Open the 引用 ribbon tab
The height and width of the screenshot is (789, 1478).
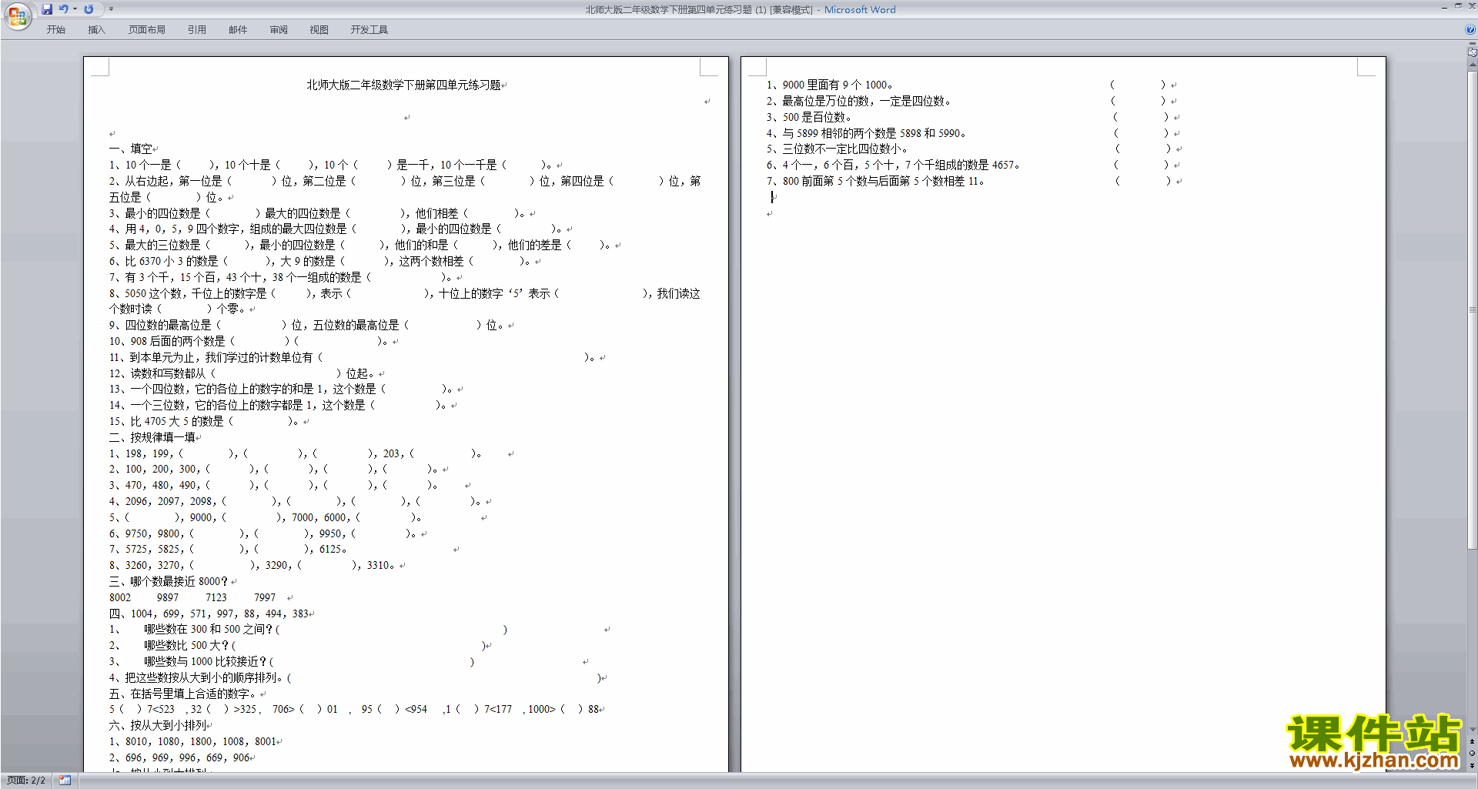(x=197, y=30)
